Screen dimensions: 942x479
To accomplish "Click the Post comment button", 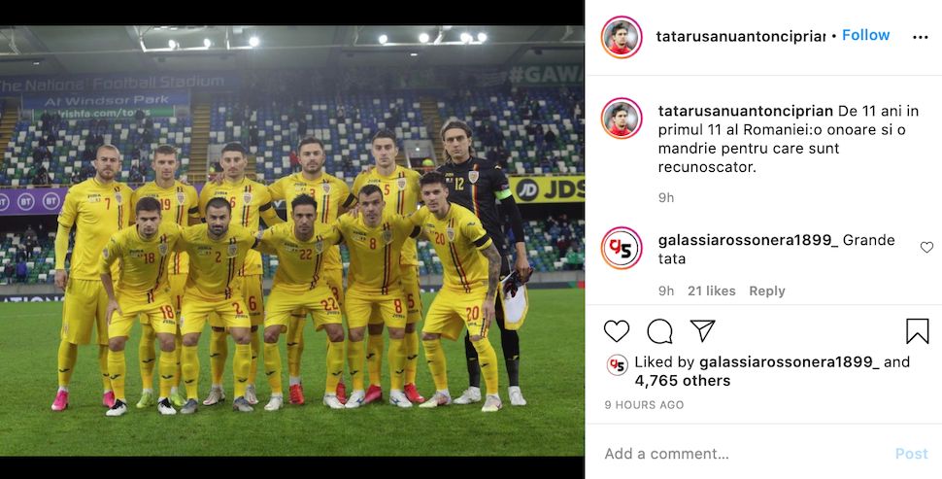I will point(911,454).
